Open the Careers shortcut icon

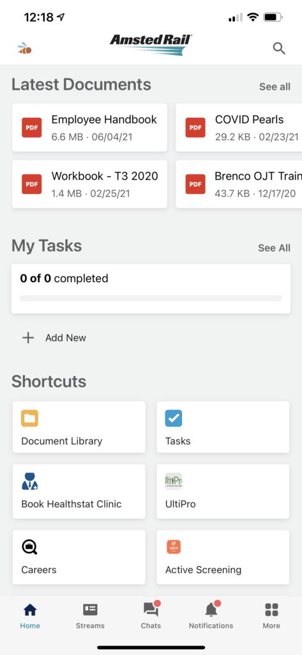point(29,546)
